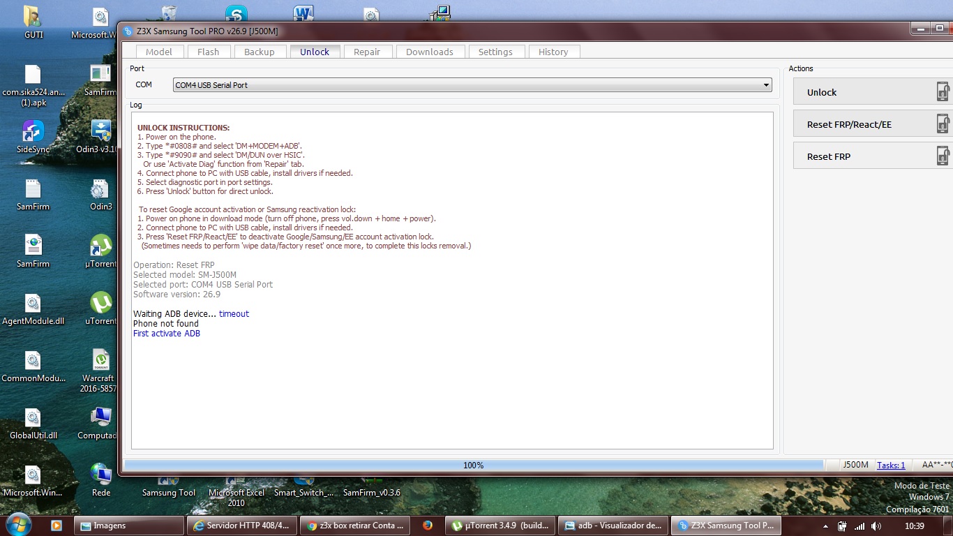Open Microsoft Excel 2010 desktop shortcut
This screenshot has width=953, height=536.
click(237, 491)
